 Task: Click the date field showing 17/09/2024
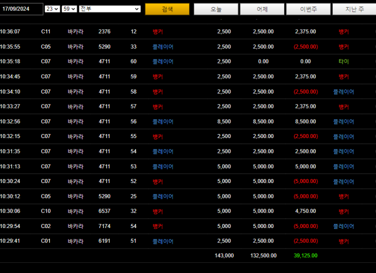click(21, 9)
